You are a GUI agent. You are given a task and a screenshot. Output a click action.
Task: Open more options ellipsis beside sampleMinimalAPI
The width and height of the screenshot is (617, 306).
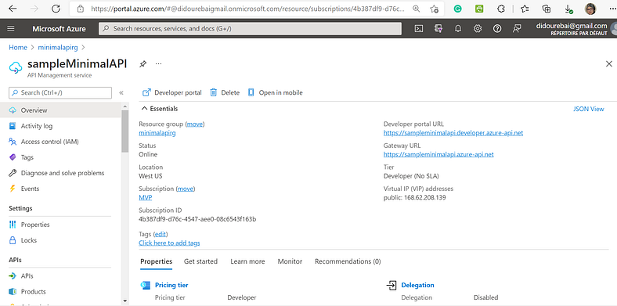coord(159,63)
